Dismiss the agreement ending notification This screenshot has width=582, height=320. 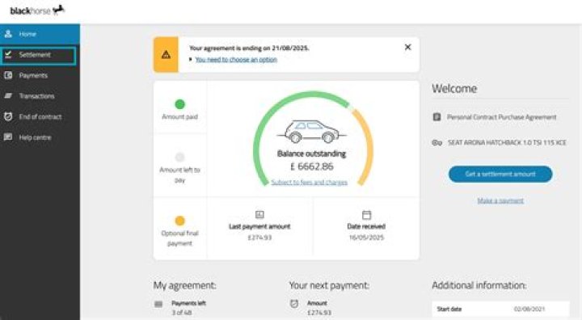[407, 47]
